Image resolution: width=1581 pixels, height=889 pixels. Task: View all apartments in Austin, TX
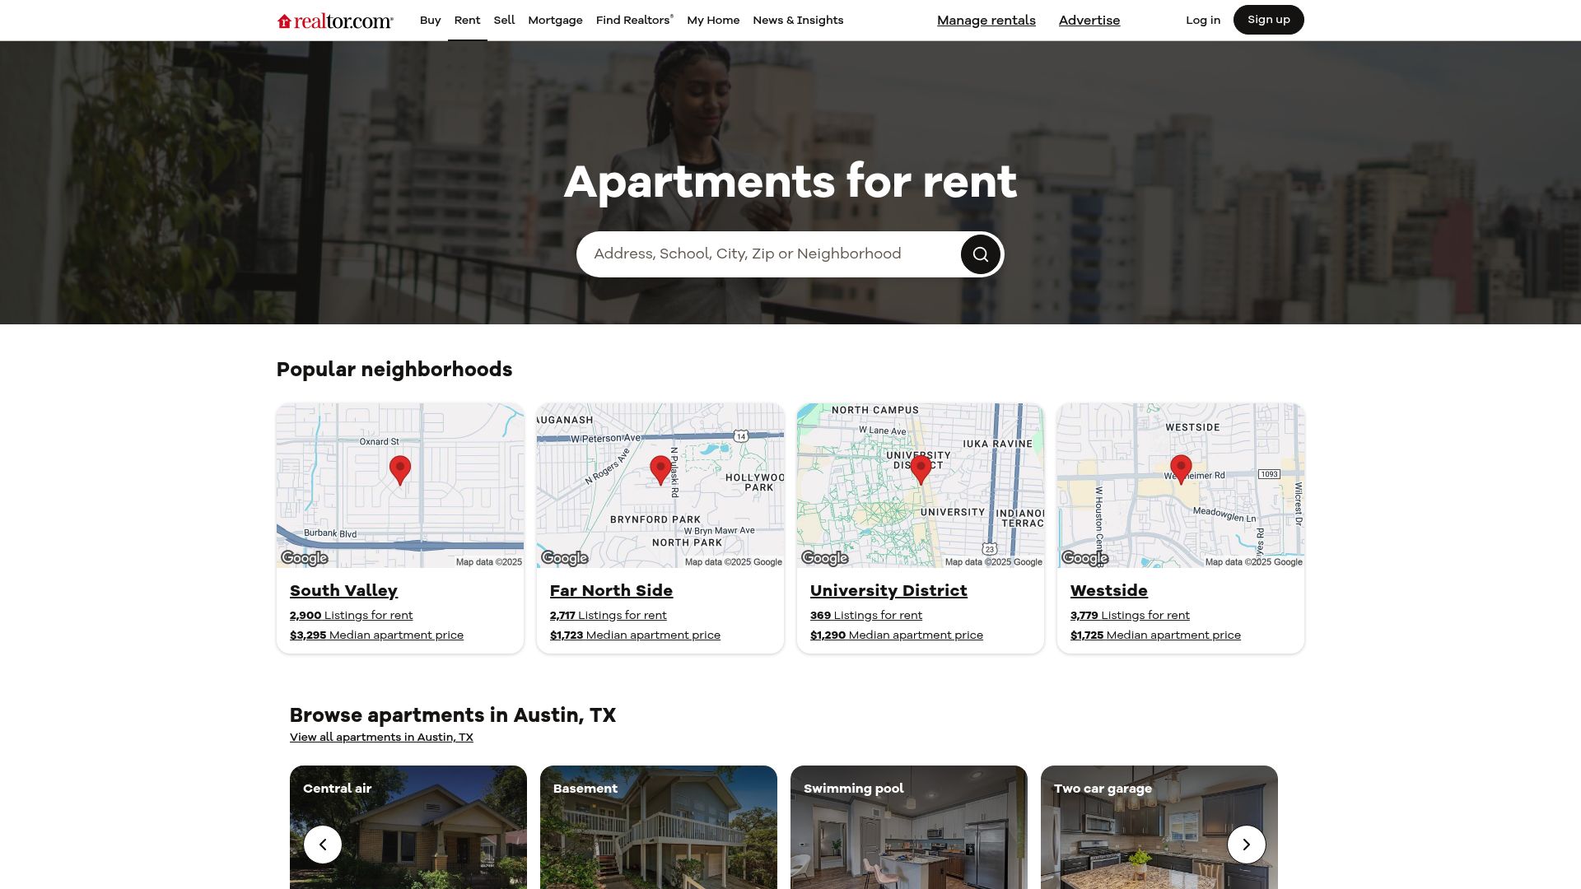click(x=381, y=738)
